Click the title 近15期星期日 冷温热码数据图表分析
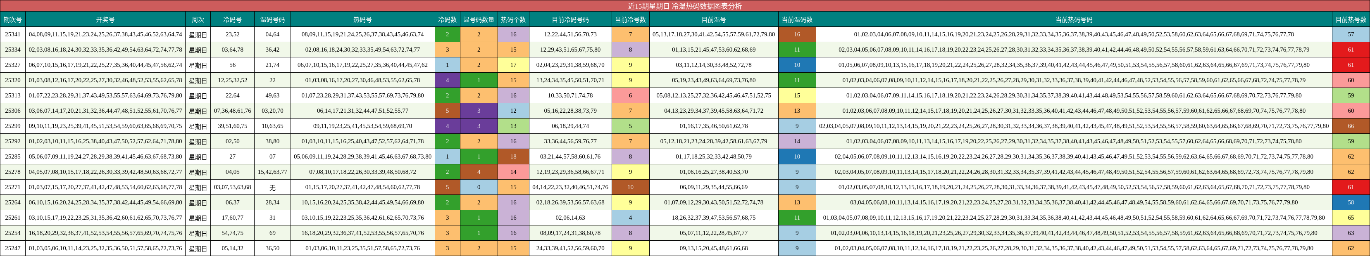 pos(684,6)
